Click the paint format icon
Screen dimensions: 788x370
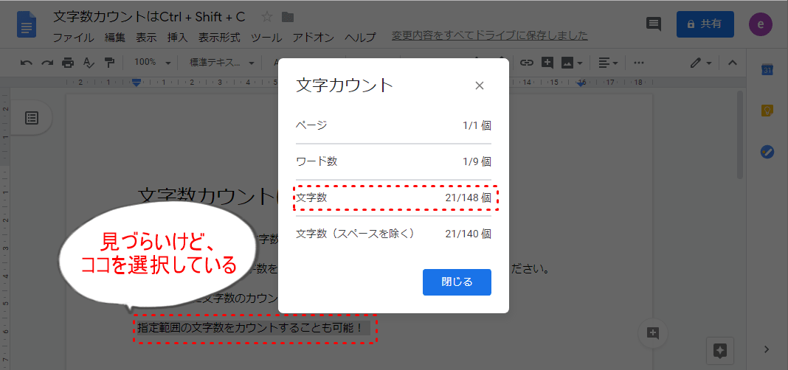pos(109,63)
